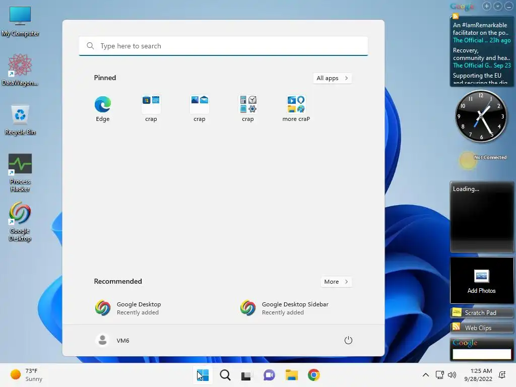Select Process Hacker desktop shortcut
The width and height of the screenshot is (516, 387).
point(20,172)
